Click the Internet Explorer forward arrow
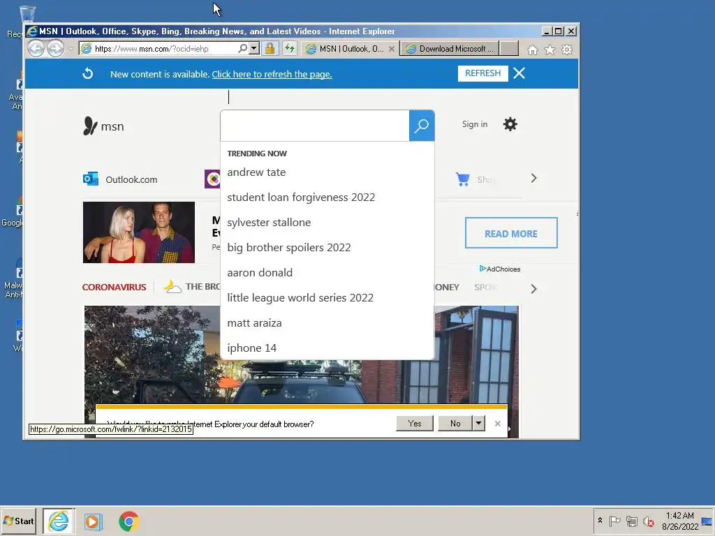This screenshot has height=536, width=715. [56, 48]
